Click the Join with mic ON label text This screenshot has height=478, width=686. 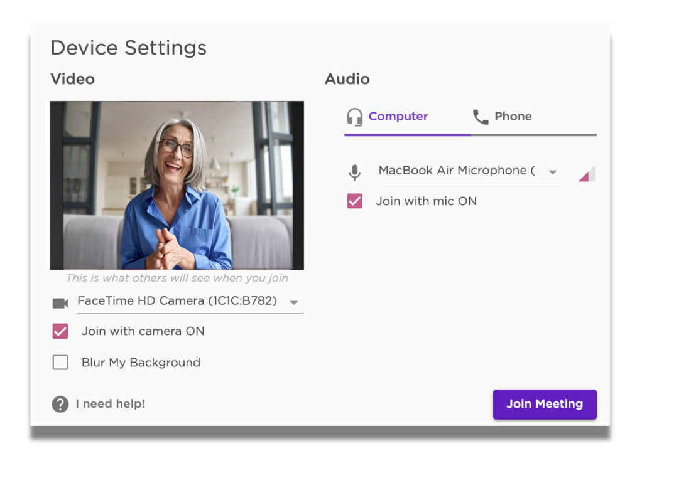click(426, 201)
